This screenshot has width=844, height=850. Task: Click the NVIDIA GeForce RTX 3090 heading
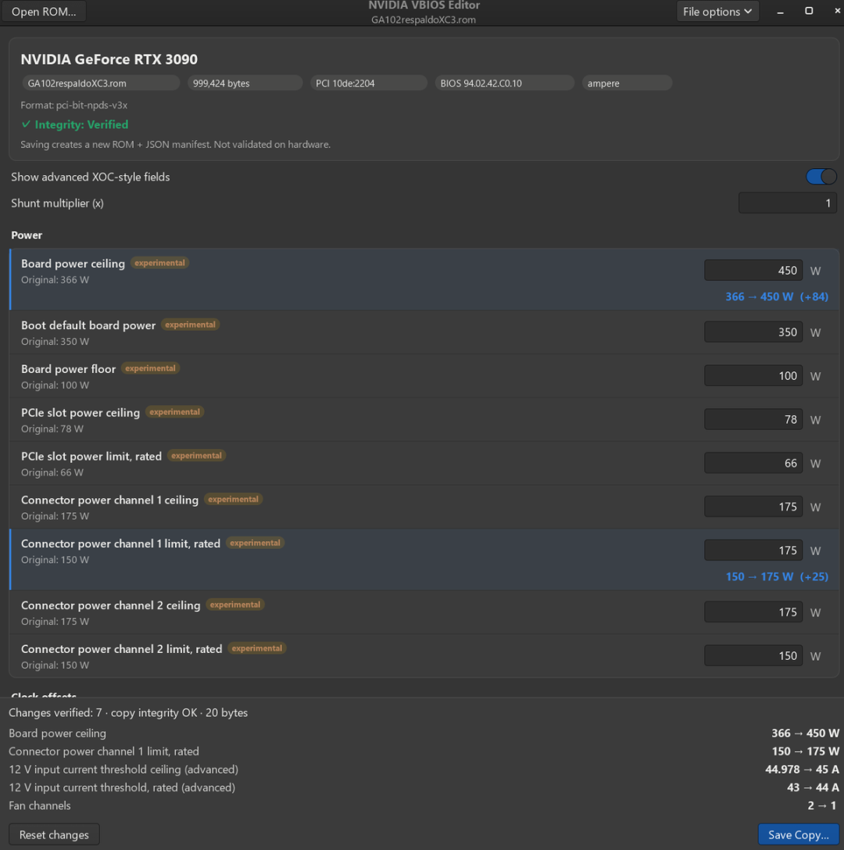click(x=109, y=59)
